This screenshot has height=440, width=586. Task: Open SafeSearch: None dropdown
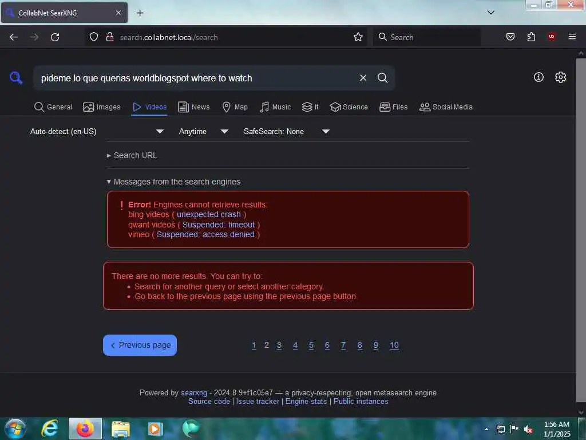[287, 131]
